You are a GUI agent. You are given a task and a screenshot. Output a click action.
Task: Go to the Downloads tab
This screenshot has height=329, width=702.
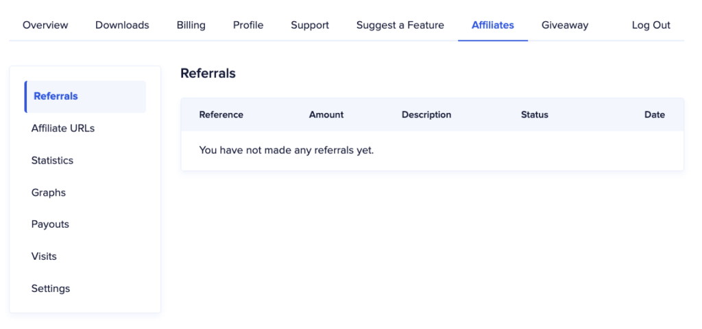122,25
